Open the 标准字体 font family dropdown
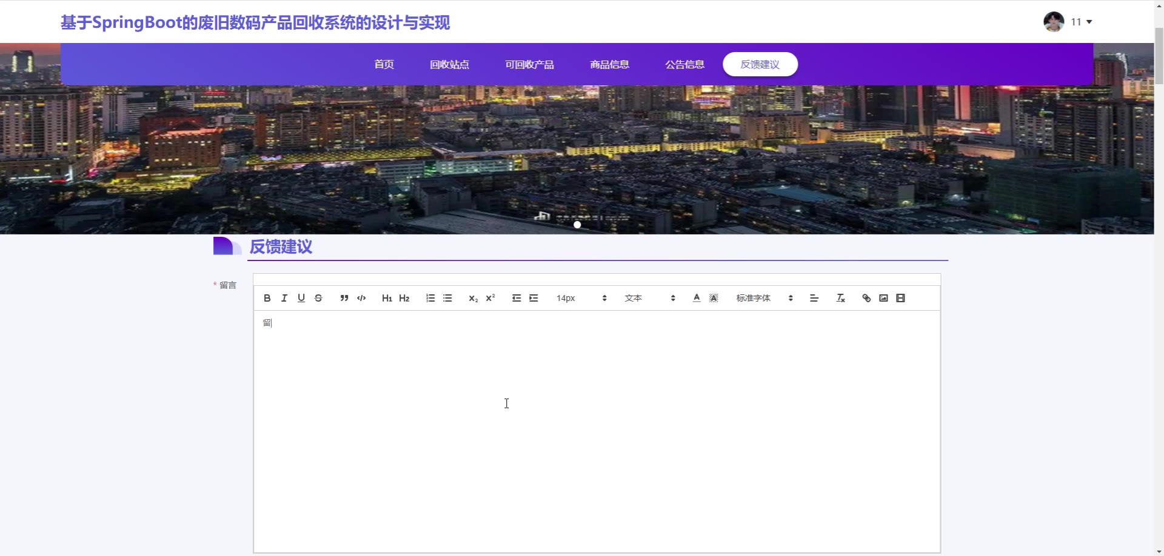Screen dimensions: 1164x556 point(764,298)
